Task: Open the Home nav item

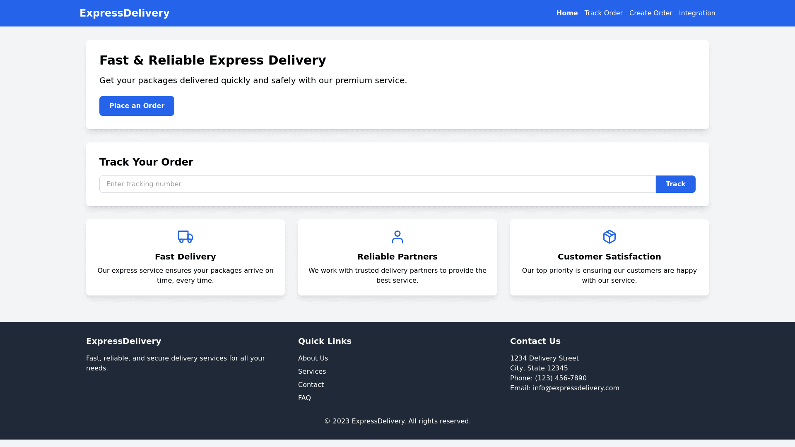Action: point(567,13)
